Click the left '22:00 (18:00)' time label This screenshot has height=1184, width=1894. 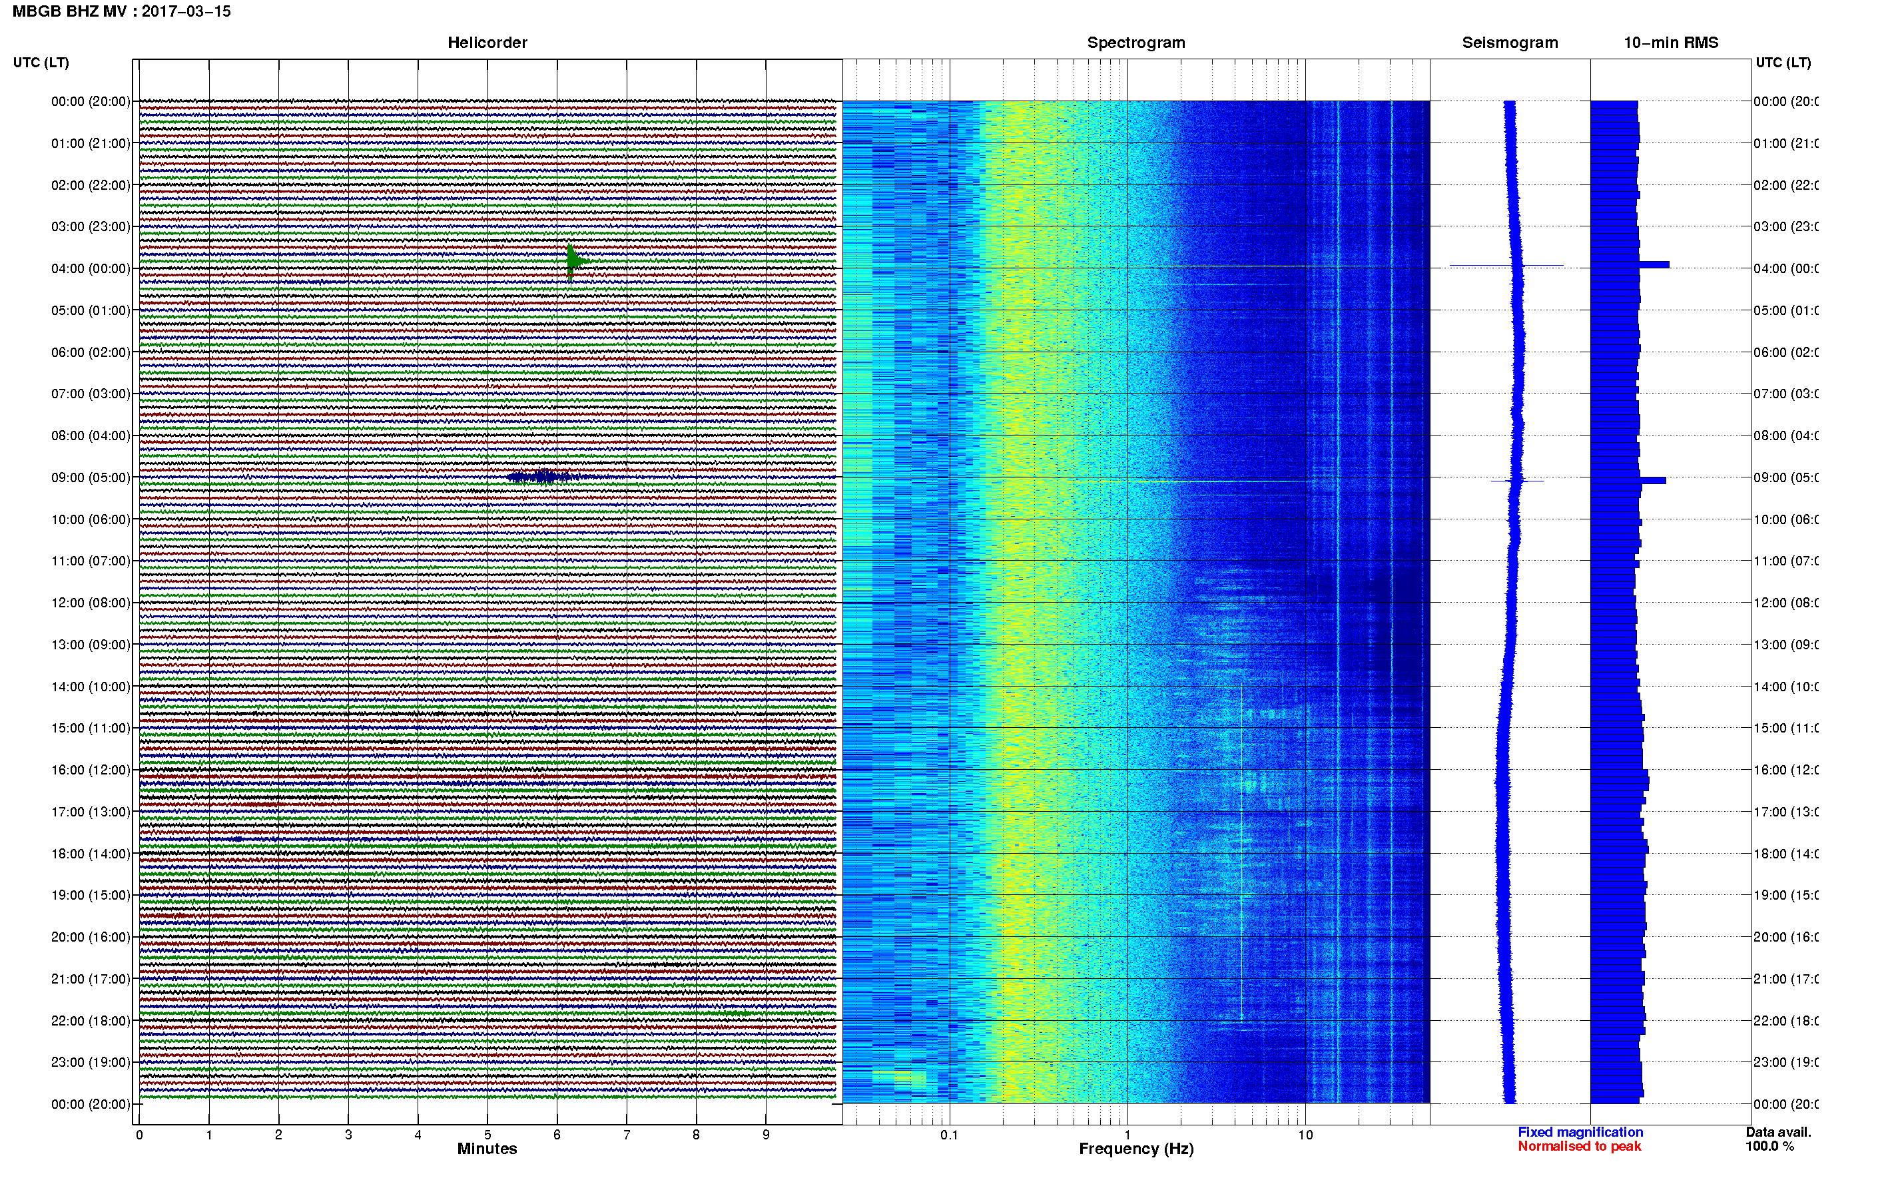click(91, 1021)
